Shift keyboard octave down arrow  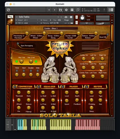(x=8, y=127)
